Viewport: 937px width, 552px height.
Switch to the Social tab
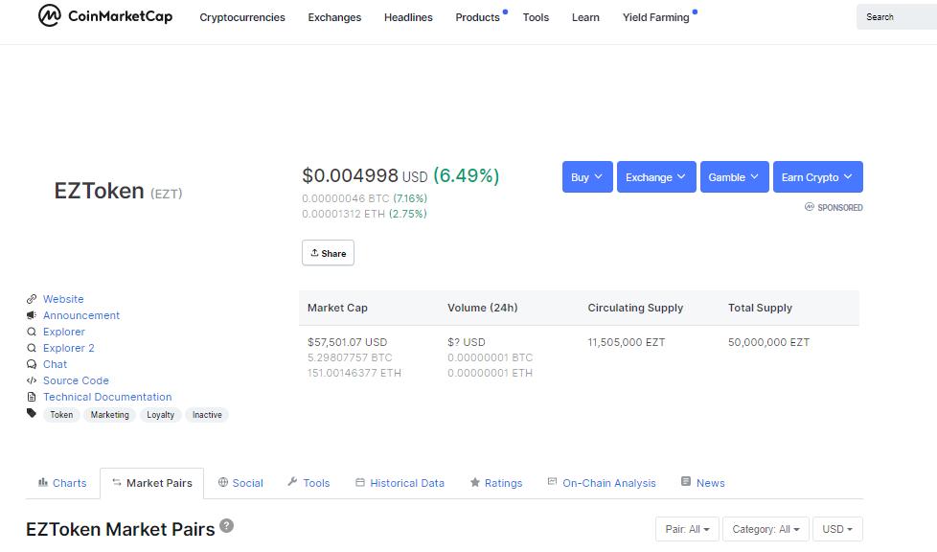[240, 483]
